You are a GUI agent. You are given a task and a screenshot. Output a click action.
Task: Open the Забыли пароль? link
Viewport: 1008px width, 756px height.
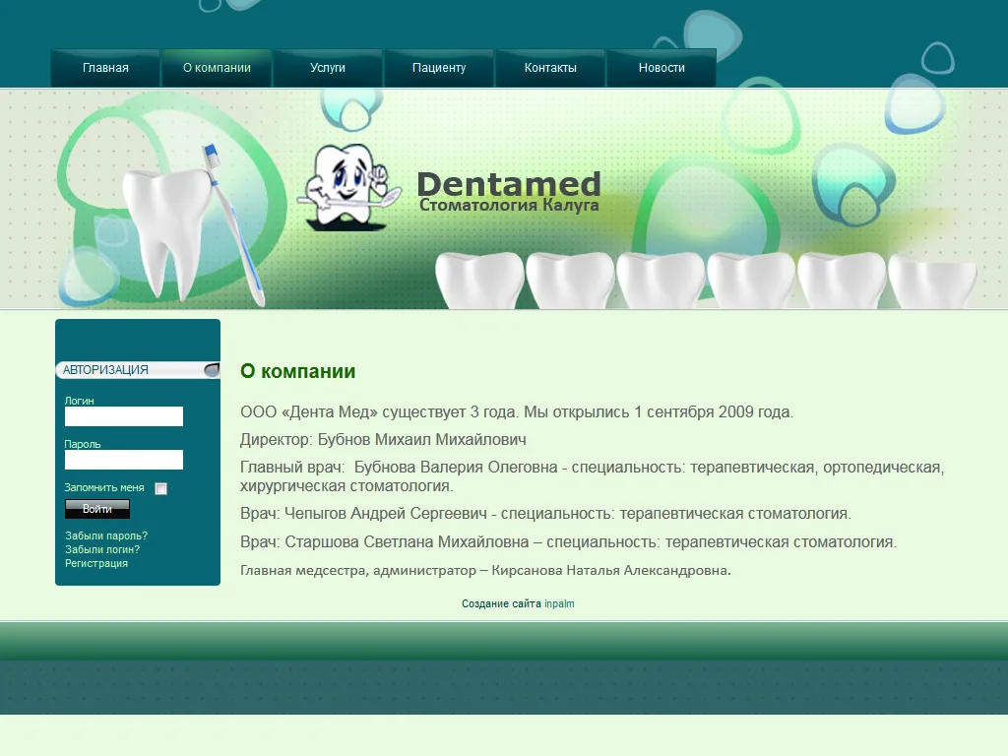pyautogui.click(x=106, y=535)
